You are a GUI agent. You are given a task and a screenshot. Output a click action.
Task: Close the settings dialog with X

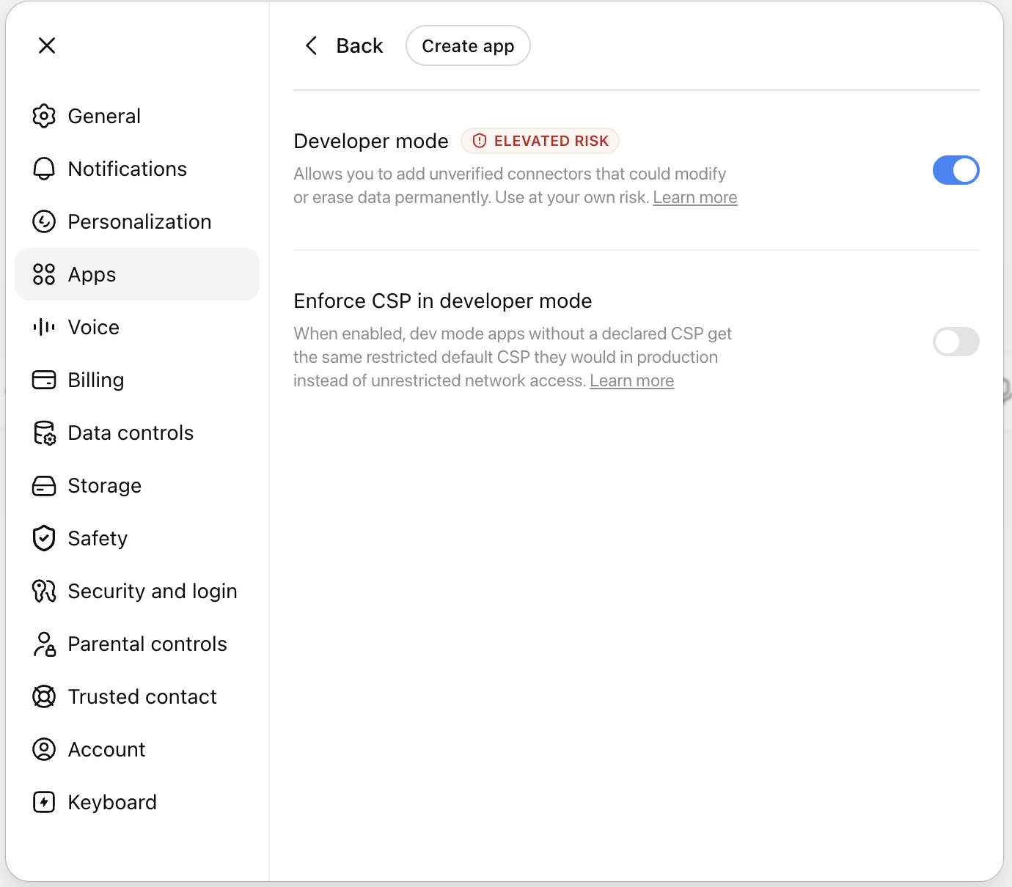tap(47, 45)
